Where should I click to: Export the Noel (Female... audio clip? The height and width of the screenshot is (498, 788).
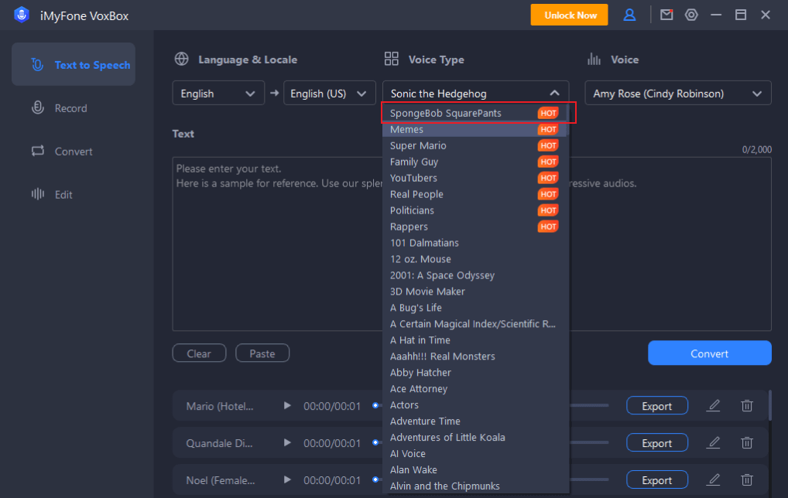tap(657, 480)
